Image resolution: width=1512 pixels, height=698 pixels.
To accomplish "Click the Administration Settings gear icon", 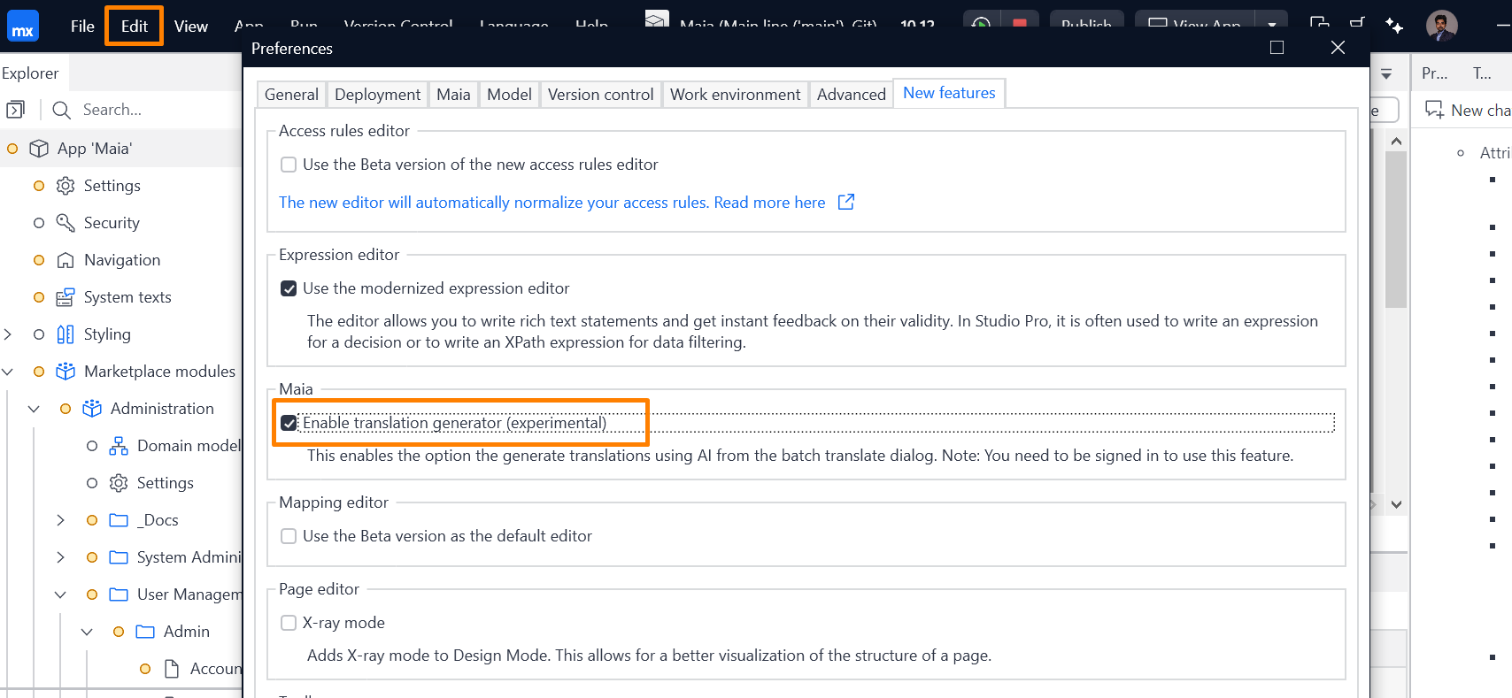I will (119, 483).
